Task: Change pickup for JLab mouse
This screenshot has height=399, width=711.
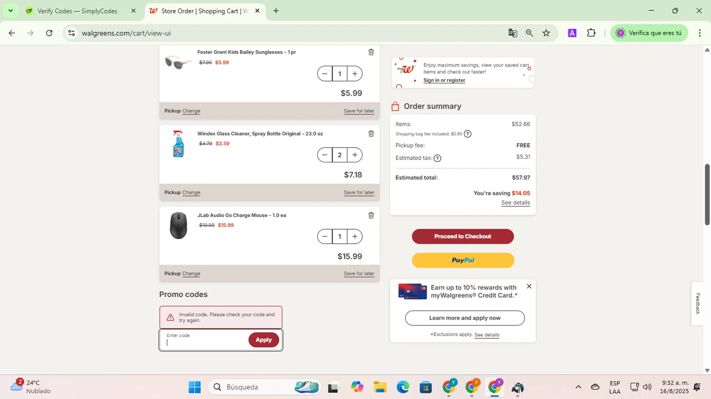Action: pos(191,274)
